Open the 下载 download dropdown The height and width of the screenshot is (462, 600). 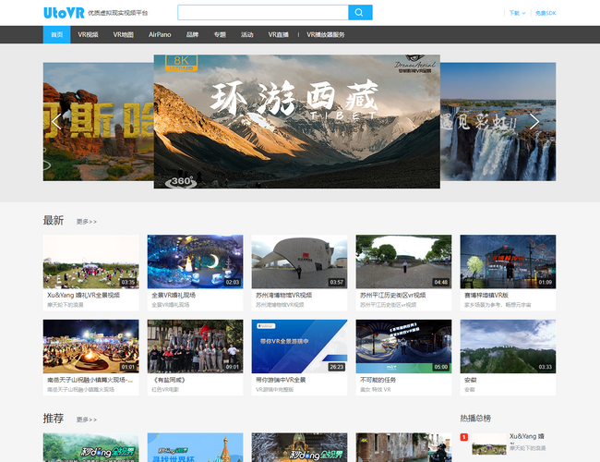pos(517,13)
